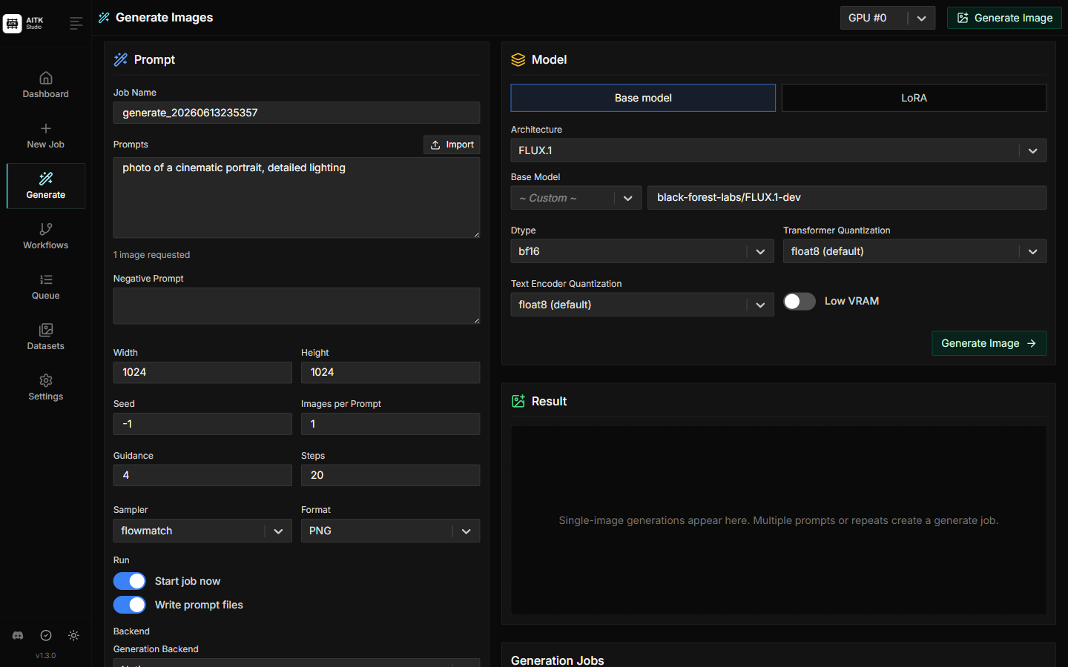Open the Workflows branch icon
Screen dimensions: 1068x667
46,229
